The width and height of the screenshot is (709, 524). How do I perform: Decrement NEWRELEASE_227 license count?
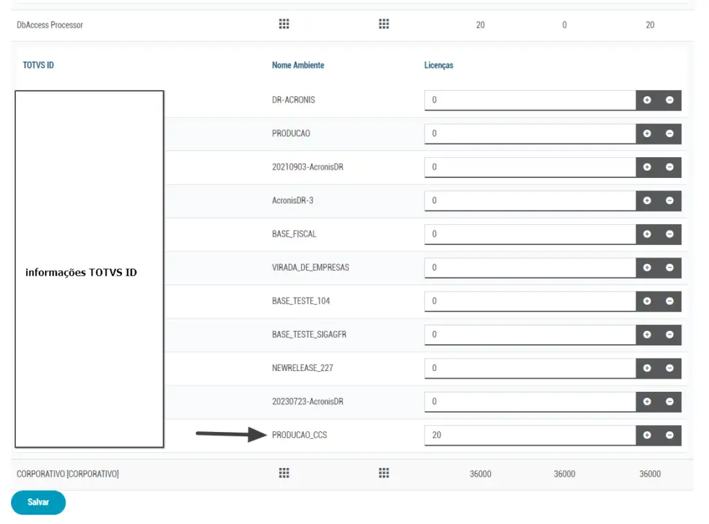(x=670, y=368)
